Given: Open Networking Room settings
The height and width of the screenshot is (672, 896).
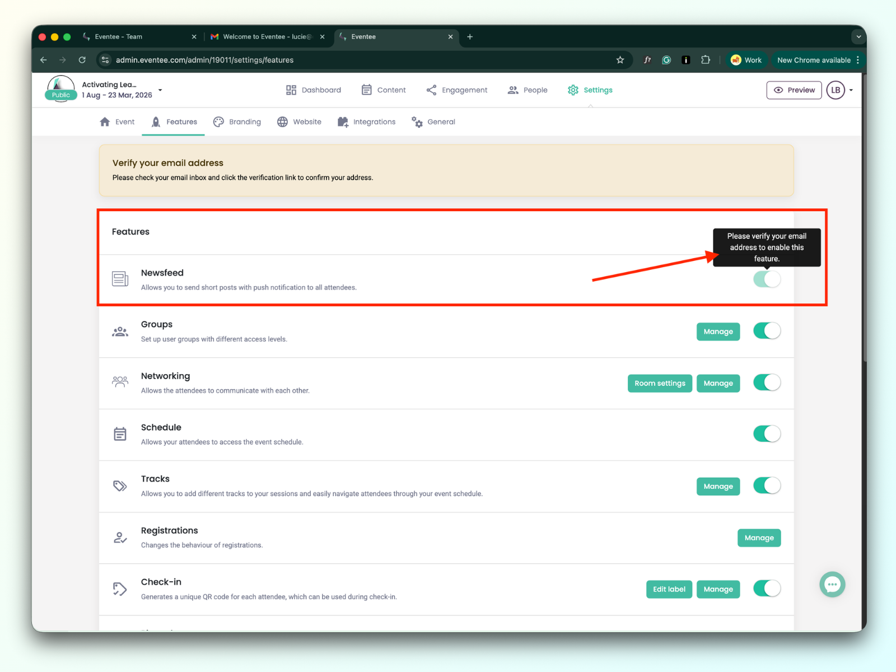Looking at the screenshot, I should point(660,383).
